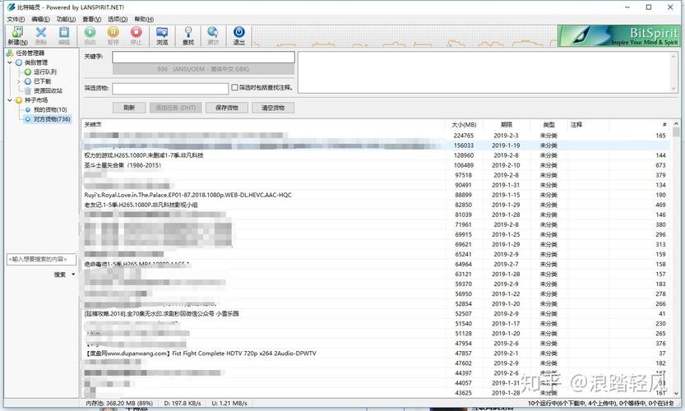685x411 pixels.
Task: Click the 刷新 (Refresh) button
Action: click(128, 108)
